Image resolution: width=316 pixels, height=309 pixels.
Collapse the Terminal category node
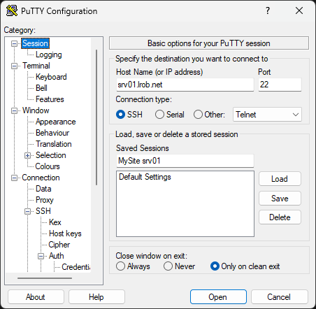tap(15, 66)
